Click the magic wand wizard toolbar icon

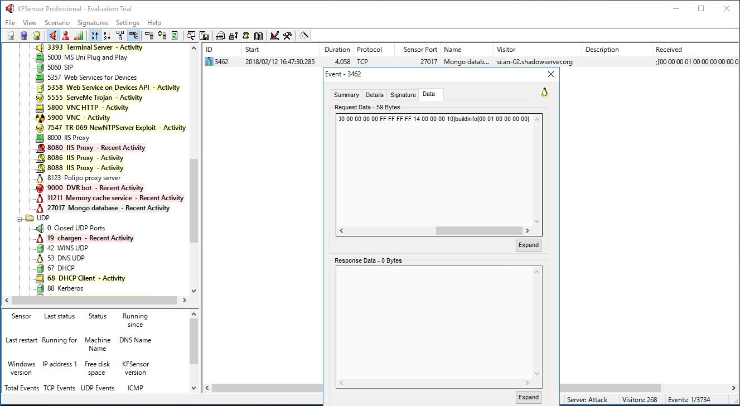coord(304,36)
